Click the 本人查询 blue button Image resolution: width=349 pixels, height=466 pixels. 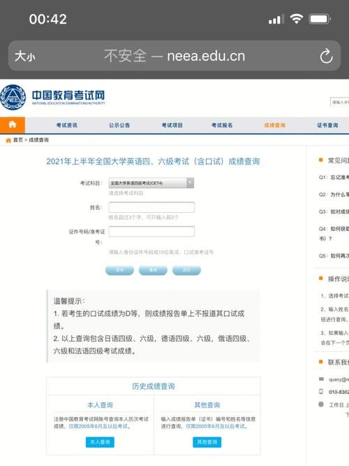[x=100, y=442]
